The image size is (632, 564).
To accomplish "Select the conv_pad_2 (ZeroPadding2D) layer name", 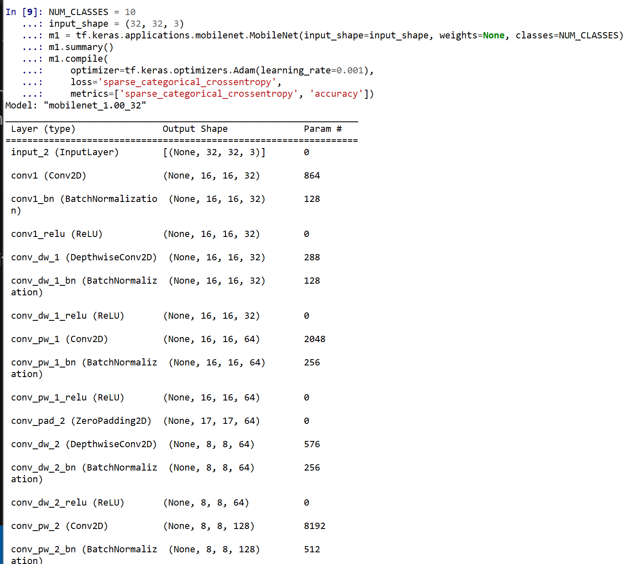I will pos(81,421).
